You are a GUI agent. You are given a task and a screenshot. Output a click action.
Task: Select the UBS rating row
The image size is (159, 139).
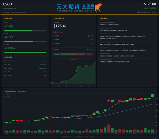(25, 72)
